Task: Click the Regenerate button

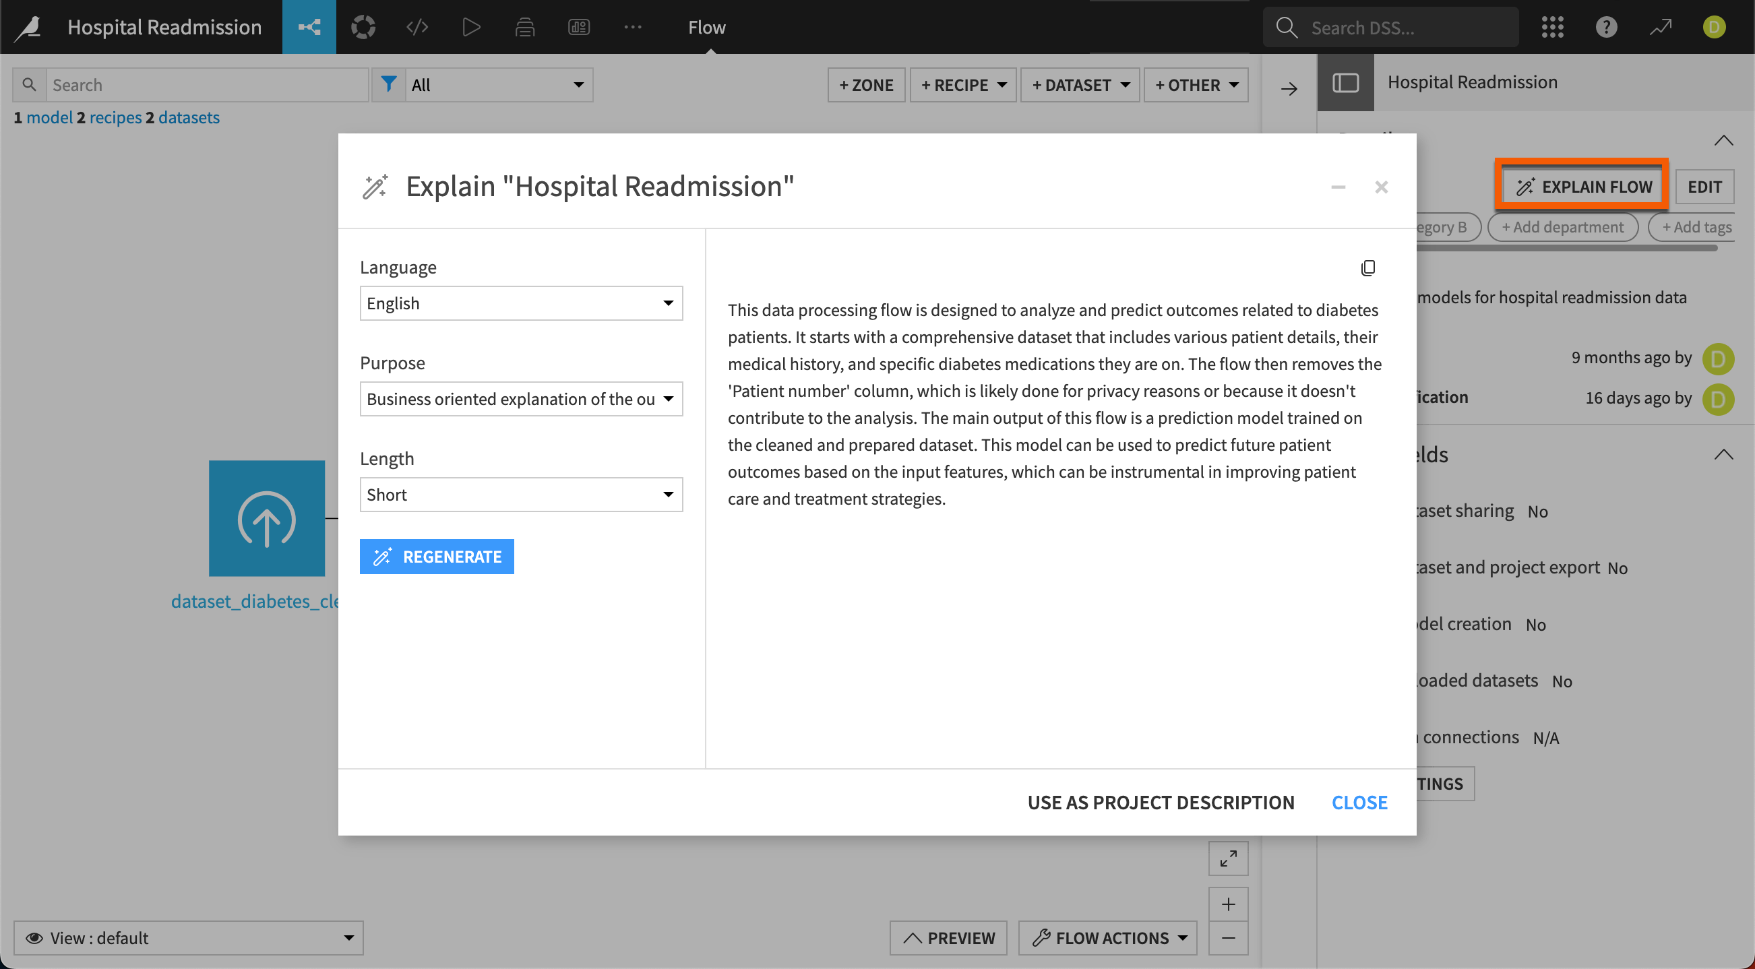Action: click(437, 557)
